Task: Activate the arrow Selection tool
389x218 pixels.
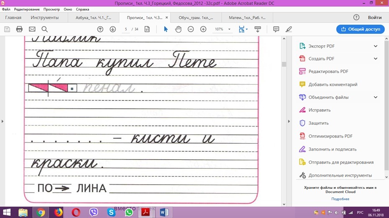Action: [166, 29]
